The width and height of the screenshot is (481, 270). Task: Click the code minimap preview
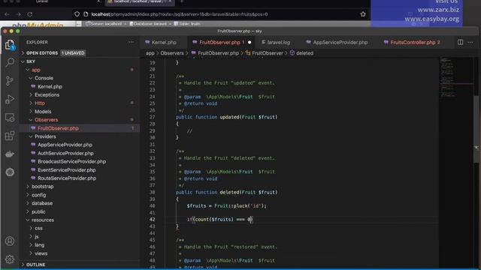455,76
